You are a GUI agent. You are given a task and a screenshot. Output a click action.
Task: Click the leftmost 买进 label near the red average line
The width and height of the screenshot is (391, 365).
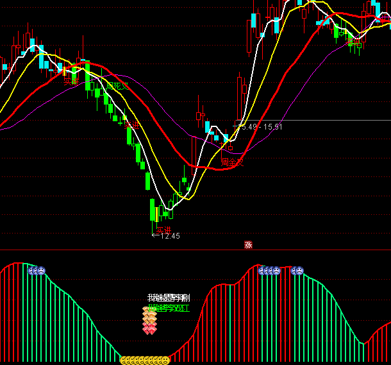pos(71,81)
